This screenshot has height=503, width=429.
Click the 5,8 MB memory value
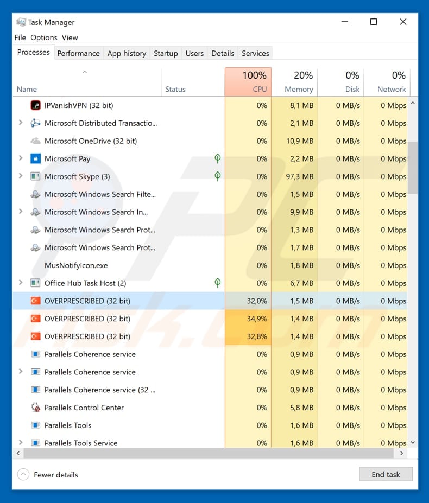click(x=301, y=408)
